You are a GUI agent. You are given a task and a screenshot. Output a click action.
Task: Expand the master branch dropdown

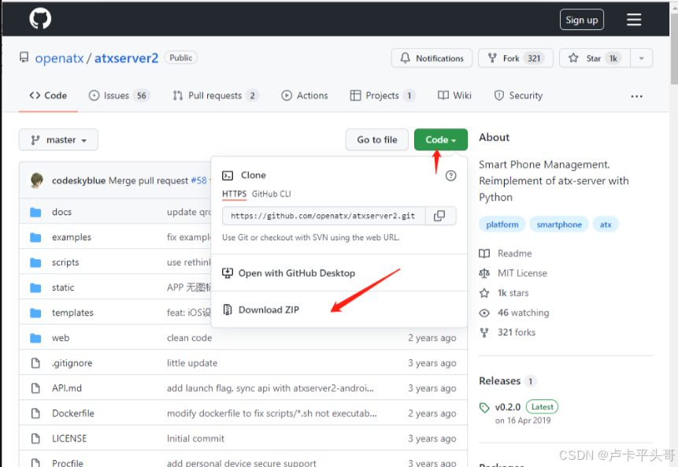[x=58, y=139]
